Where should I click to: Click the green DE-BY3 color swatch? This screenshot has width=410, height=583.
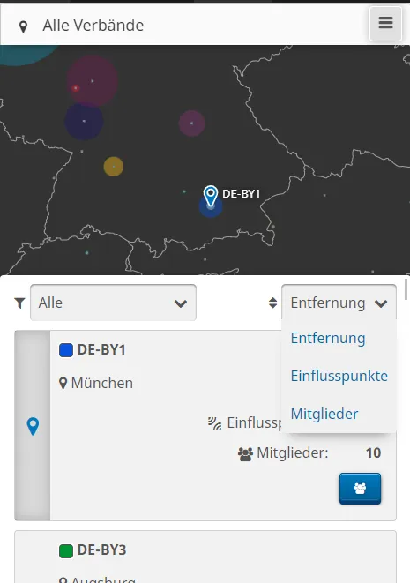coord(66,550)
